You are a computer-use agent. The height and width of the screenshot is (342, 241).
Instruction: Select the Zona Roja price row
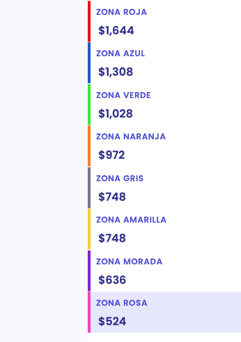[164, 21]
